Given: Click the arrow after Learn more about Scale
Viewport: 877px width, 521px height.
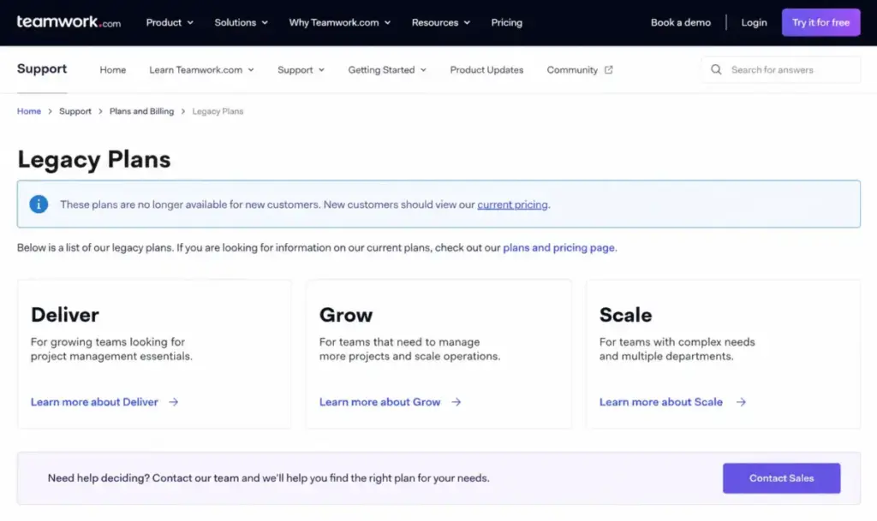Looking at the screenshot, I should coord(741,402).
